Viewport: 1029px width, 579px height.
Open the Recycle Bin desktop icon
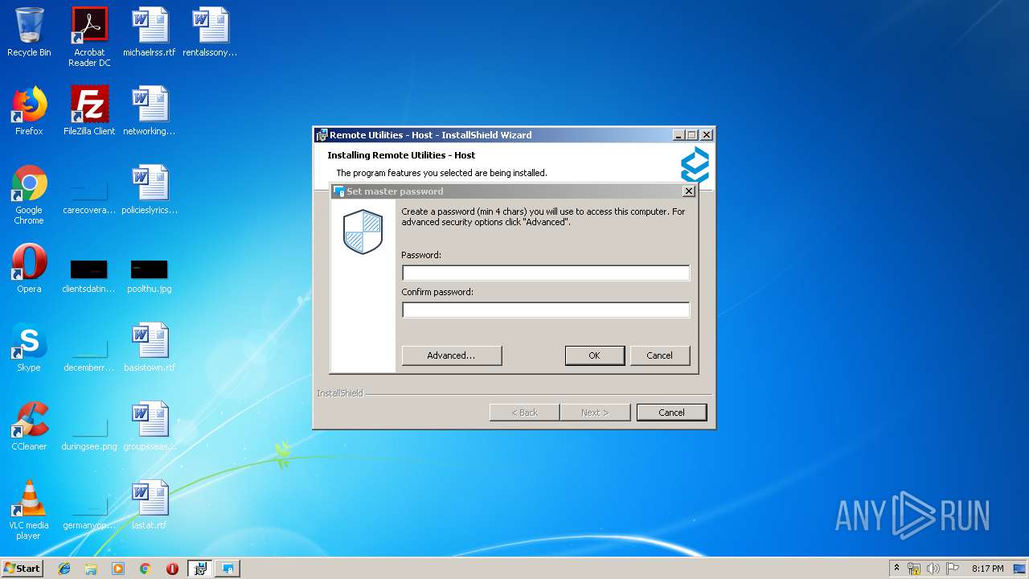click(x=29, y=32)
